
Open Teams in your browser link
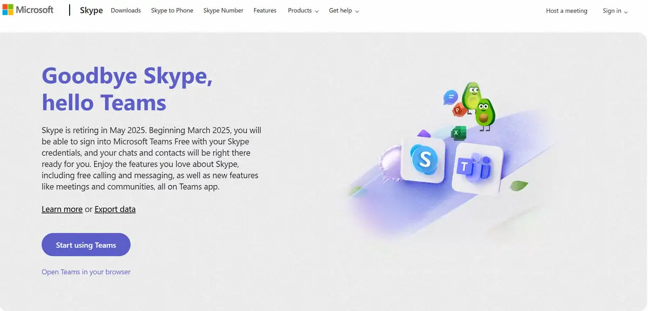click(x=86, y=272)
